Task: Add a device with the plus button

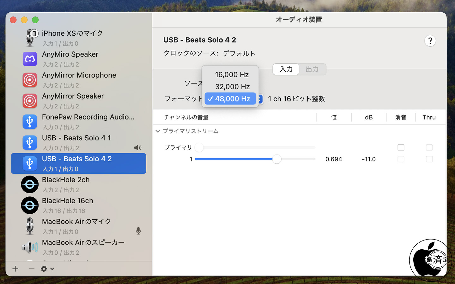Action: (15, 269)
